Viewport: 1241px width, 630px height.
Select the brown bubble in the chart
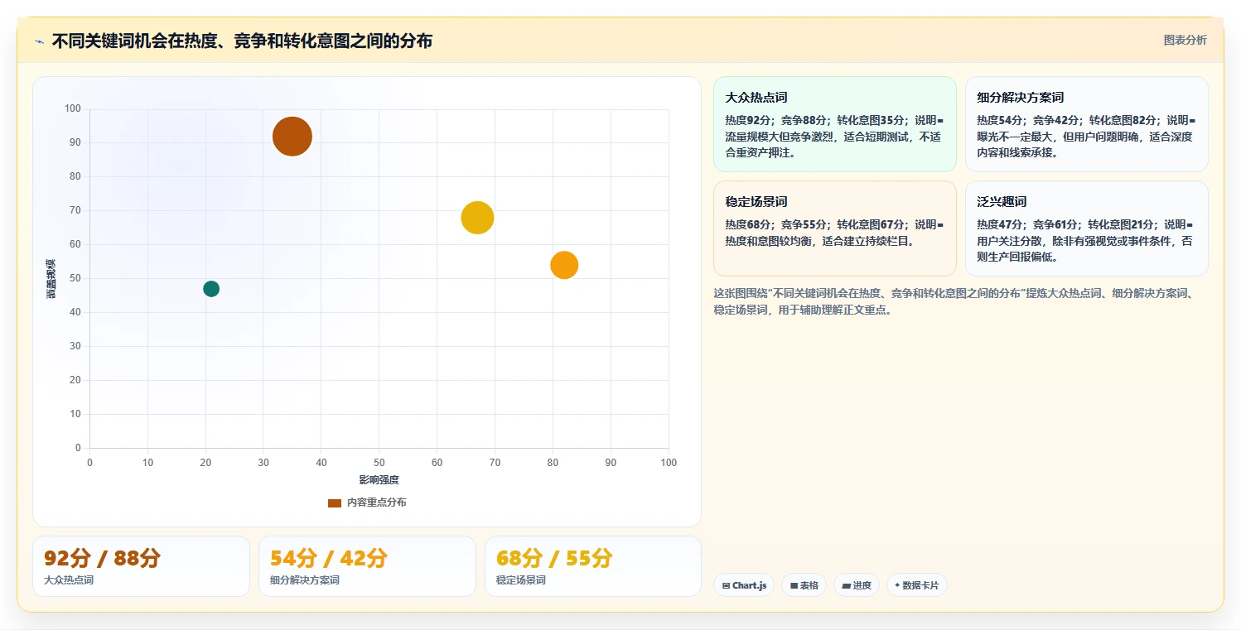tap(292, 137)
